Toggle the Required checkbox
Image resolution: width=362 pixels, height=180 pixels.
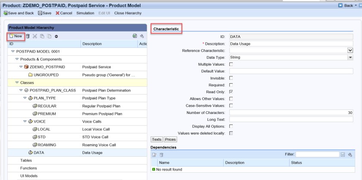tap(231, 85)
